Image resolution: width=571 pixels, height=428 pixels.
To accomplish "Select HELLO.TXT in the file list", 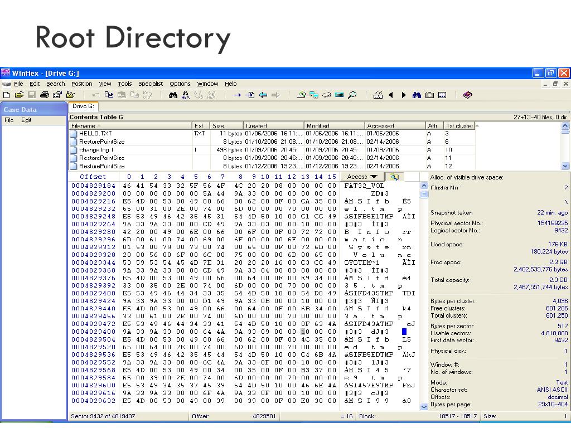I will click(95, 134).
